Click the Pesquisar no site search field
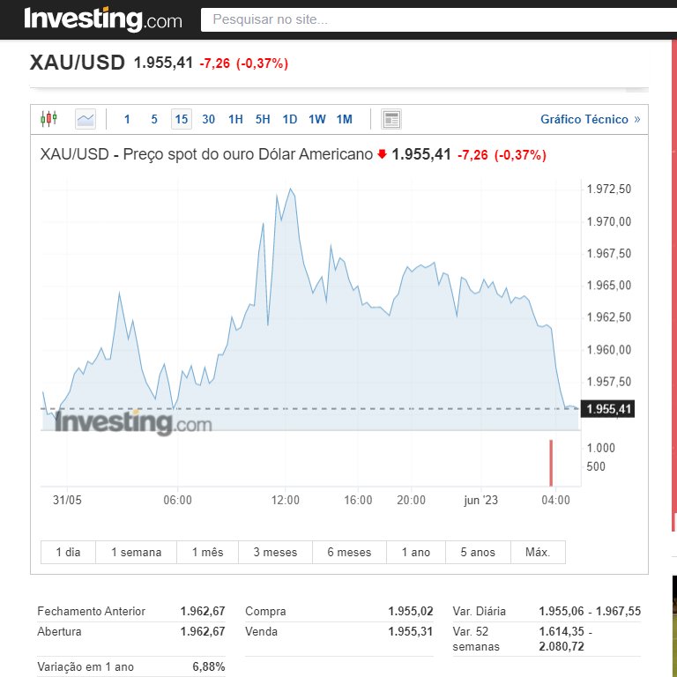Screen dimensions: 677x677 coord(439,19)
